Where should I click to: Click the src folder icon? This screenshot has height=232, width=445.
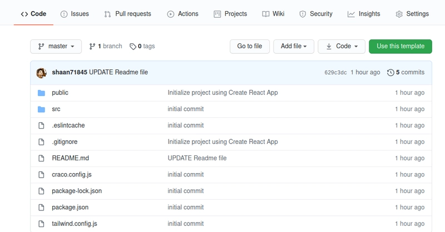point(41,109)
